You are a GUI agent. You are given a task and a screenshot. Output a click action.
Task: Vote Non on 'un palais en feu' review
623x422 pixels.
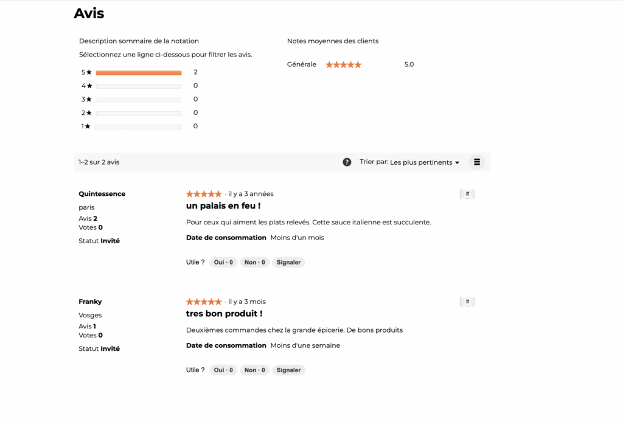pos(255,263)
